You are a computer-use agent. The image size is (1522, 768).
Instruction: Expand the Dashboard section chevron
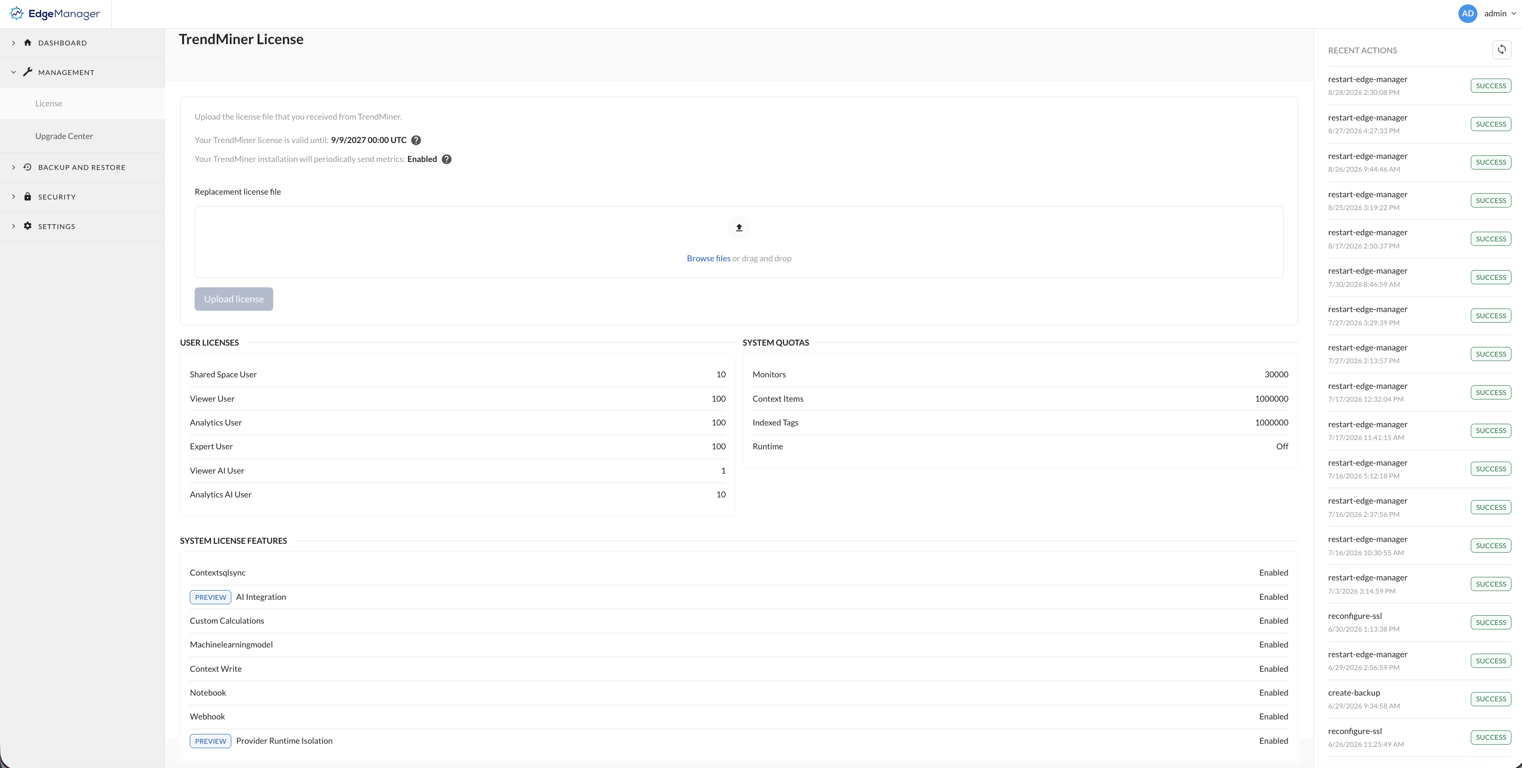(13, 42)
